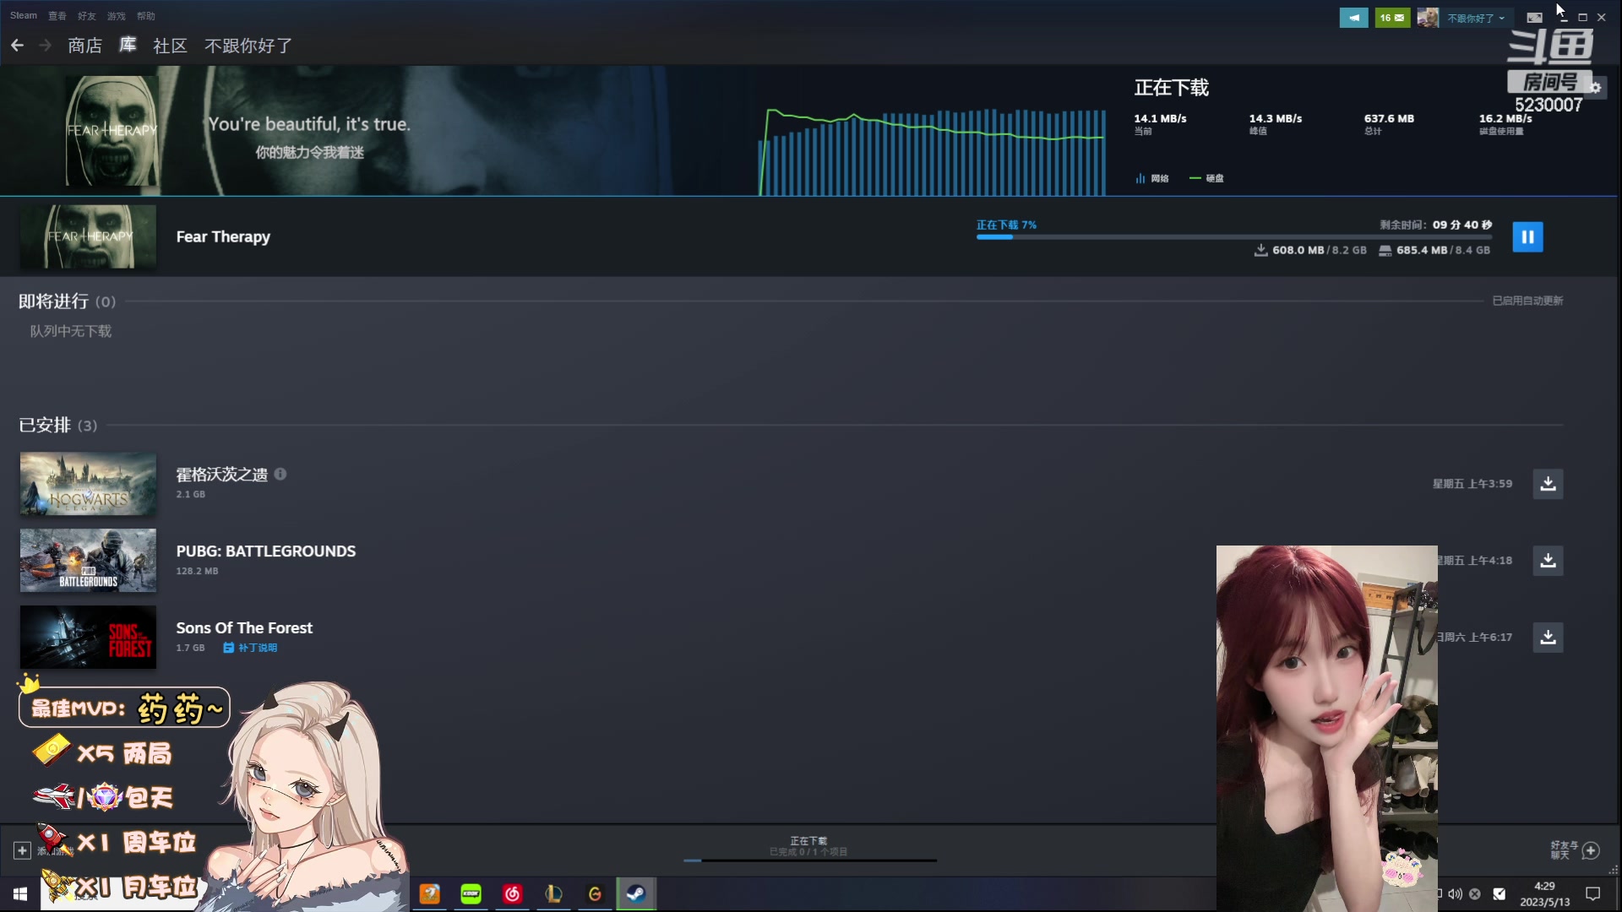Open League of Legends in taskbar
Image resolution: width=1622 pixels, height=912 pixels.
click(x=554, y=893)
